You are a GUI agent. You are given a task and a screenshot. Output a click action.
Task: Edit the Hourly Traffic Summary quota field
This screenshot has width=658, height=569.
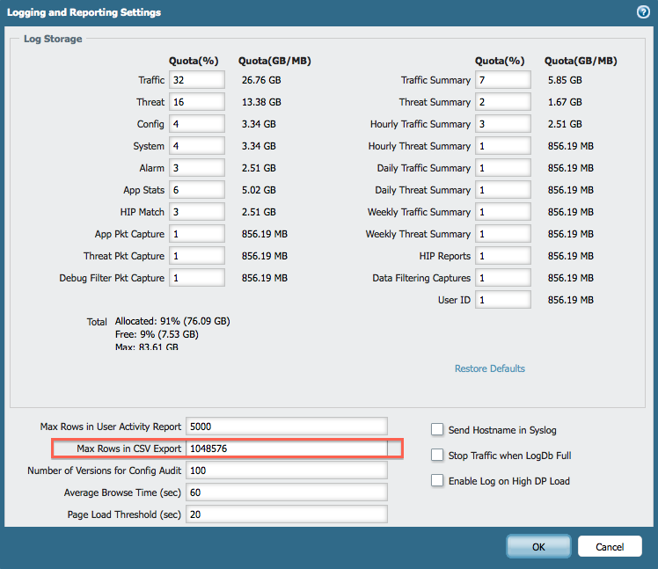[503, 124]
